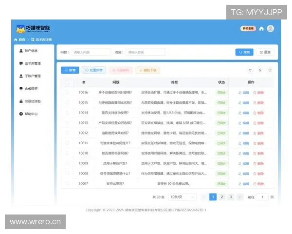The width and height of the screenshot is (292, 234).
Task: Open 套餐购买 in the sidebar
Action: coord(29,89)
